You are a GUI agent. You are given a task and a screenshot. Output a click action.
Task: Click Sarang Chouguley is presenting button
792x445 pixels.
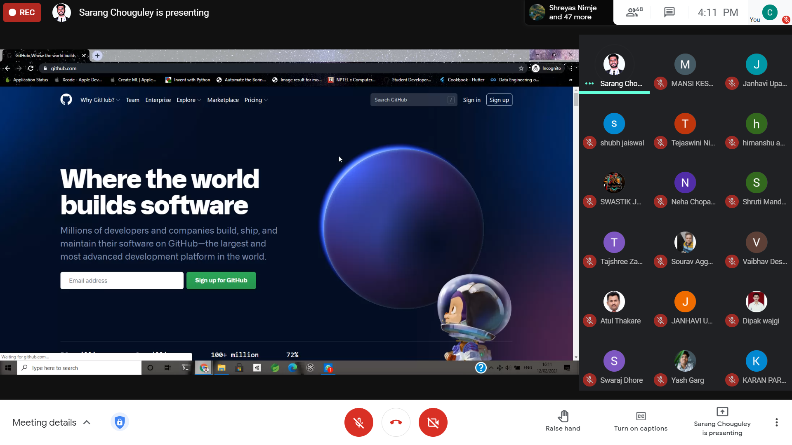pyautogui.click(x=722, y=422)
